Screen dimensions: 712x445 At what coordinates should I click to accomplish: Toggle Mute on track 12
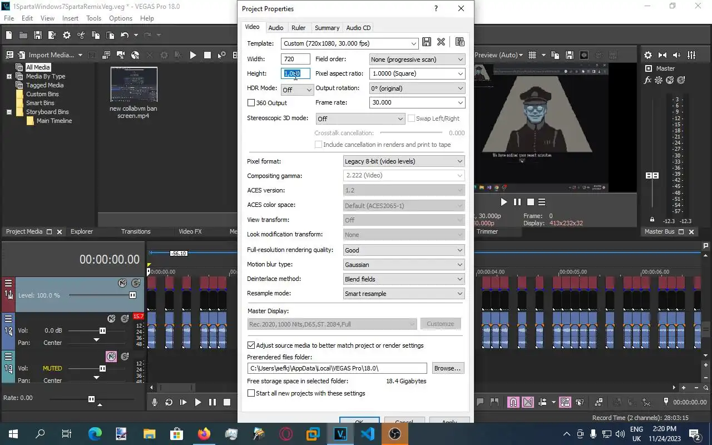point(111,319)
